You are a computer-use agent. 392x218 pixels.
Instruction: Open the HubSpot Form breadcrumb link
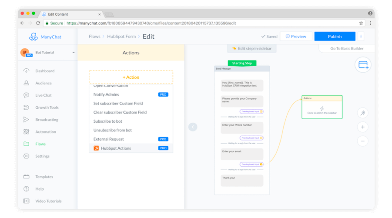121,36
